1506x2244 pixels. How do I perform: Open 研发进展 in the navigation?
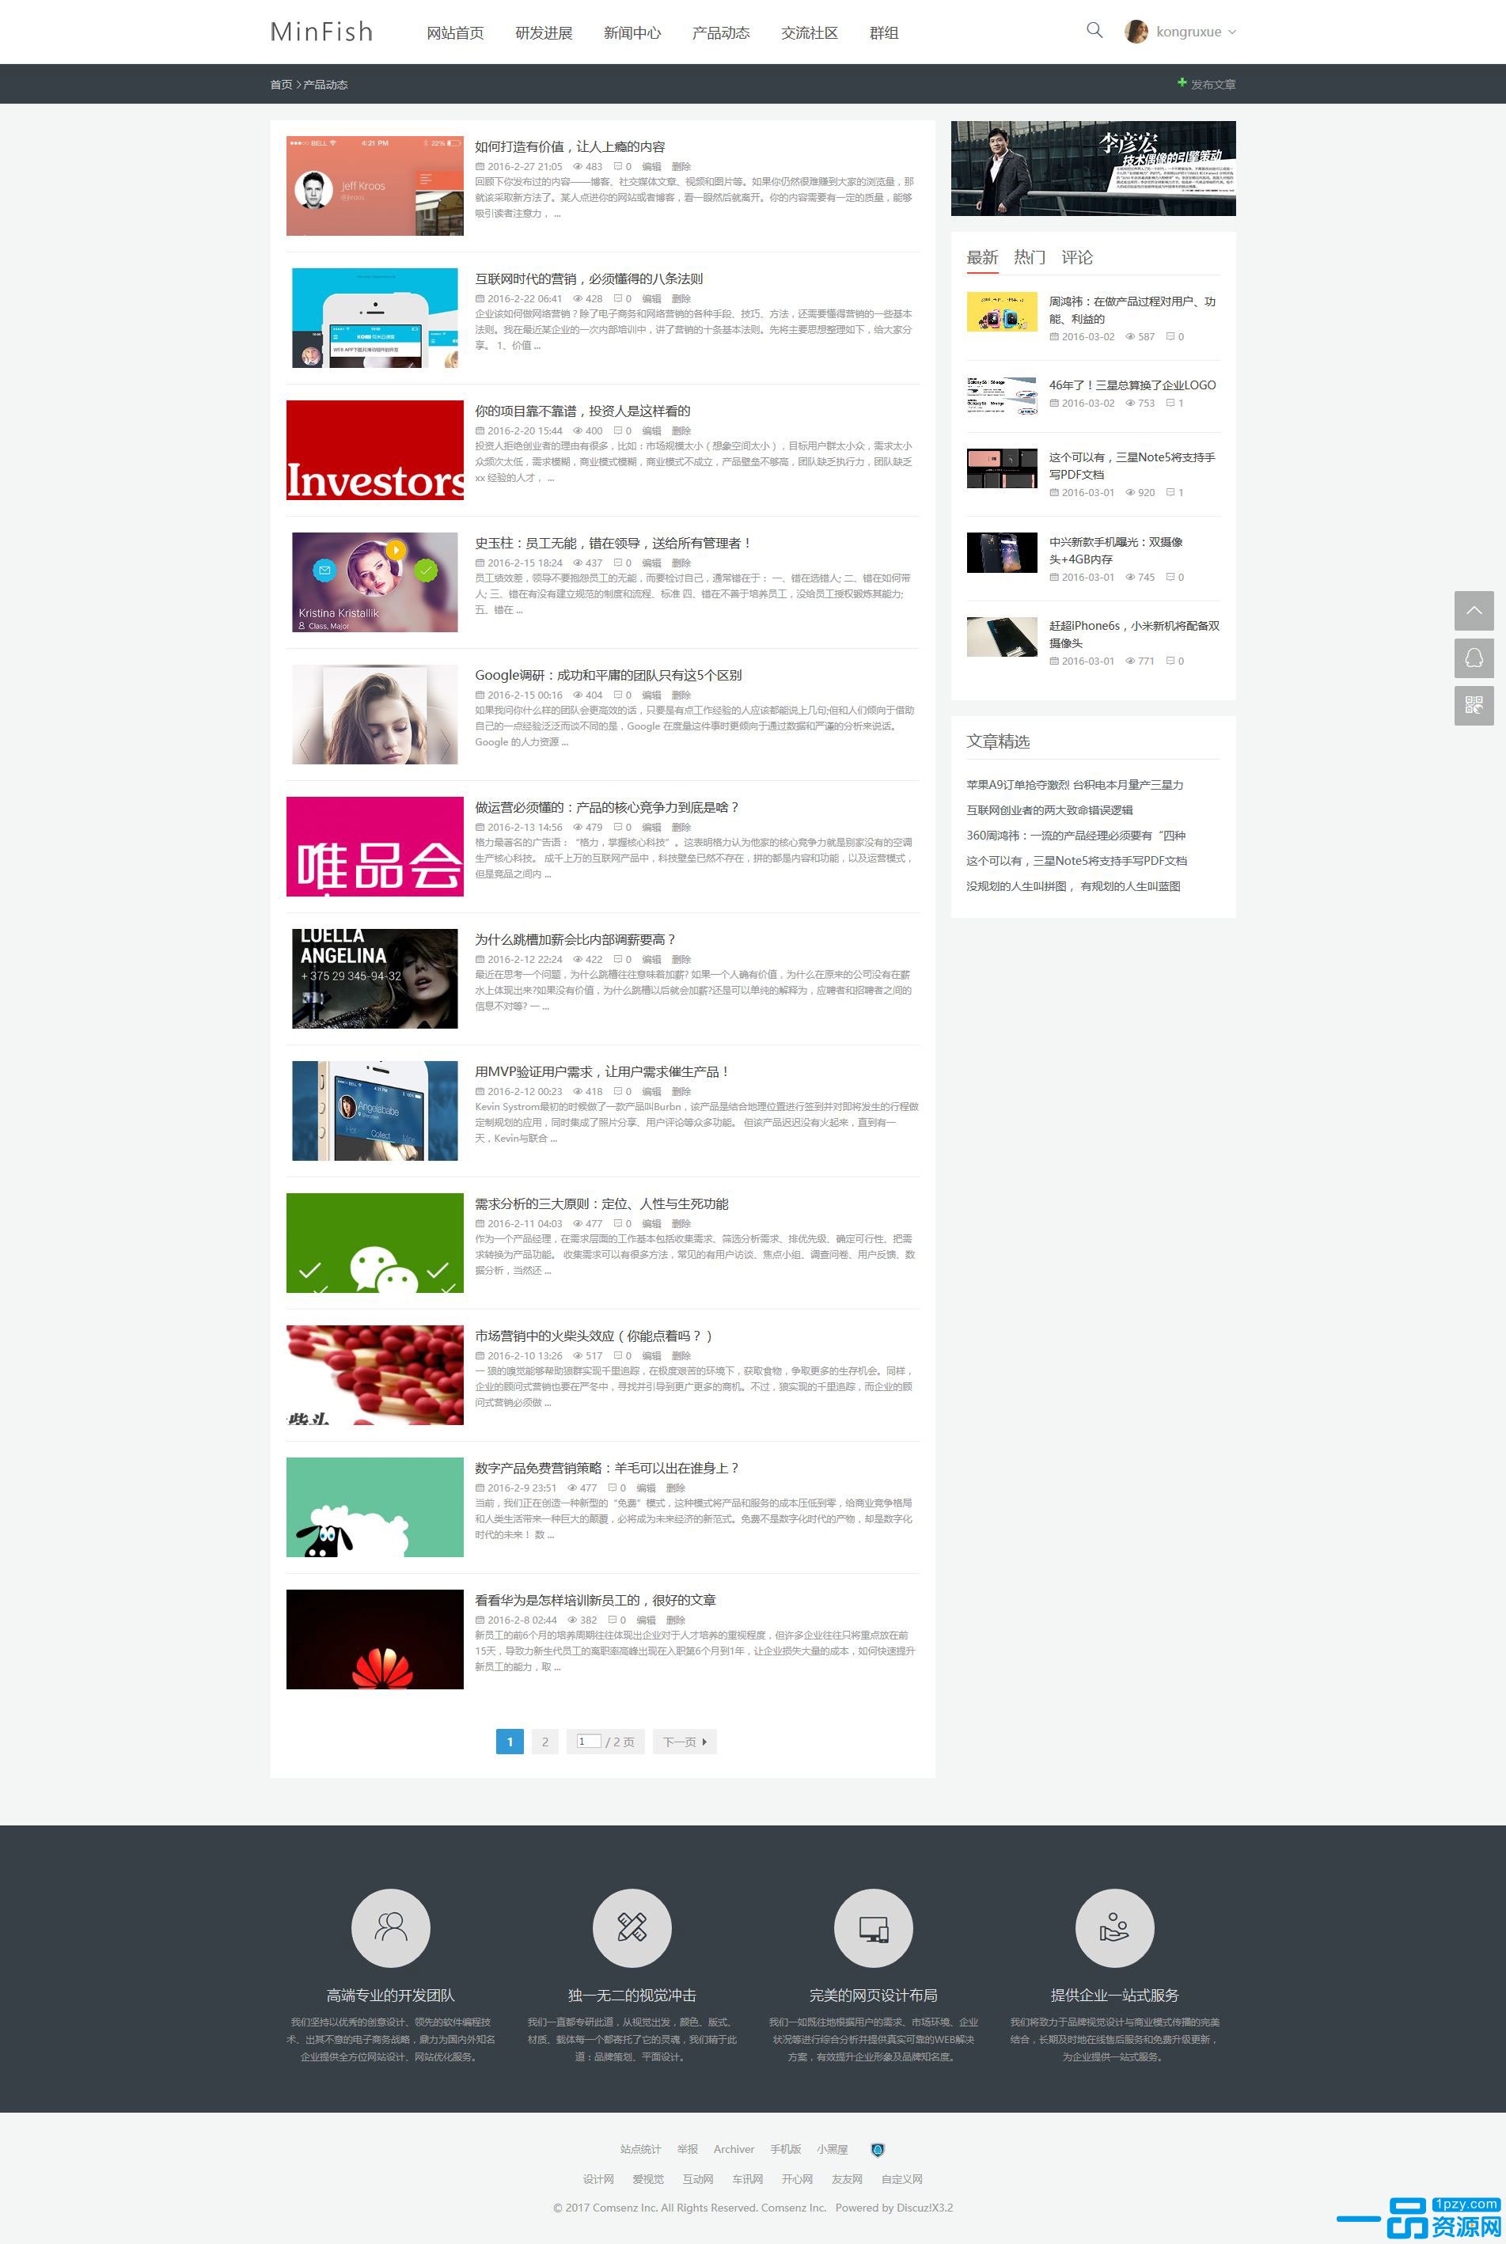(x=544, y=32)
